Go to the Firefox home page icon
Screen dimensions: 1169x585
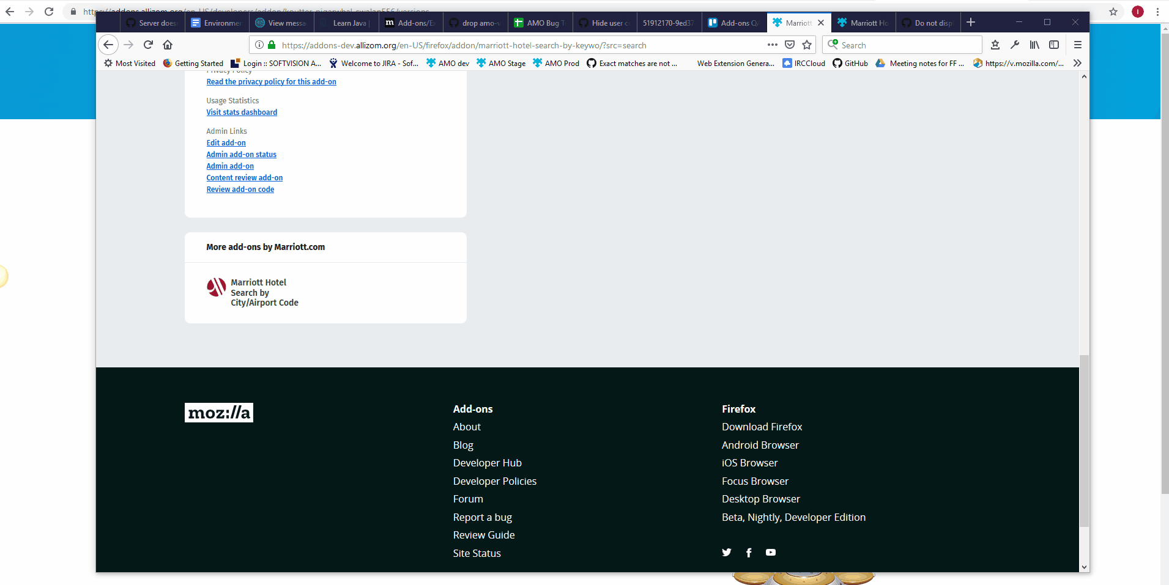168,45
